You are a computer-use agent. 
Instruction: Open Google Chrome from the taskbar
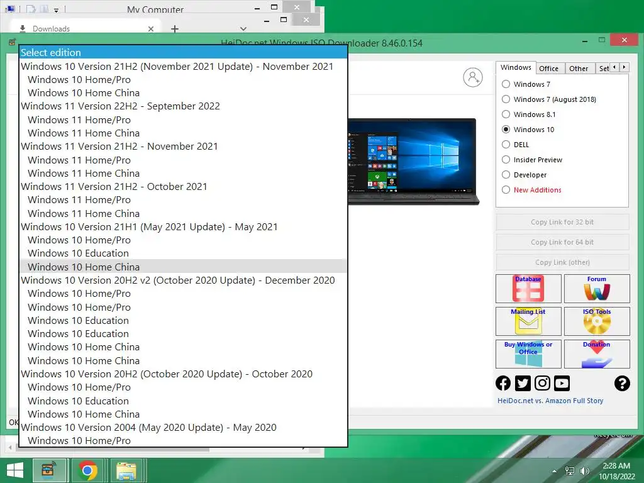point(87,470)
